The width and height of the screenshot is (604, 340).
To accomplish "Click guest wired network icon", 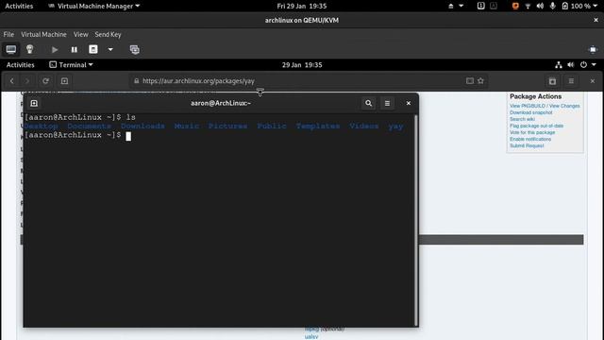I will 559,65.
